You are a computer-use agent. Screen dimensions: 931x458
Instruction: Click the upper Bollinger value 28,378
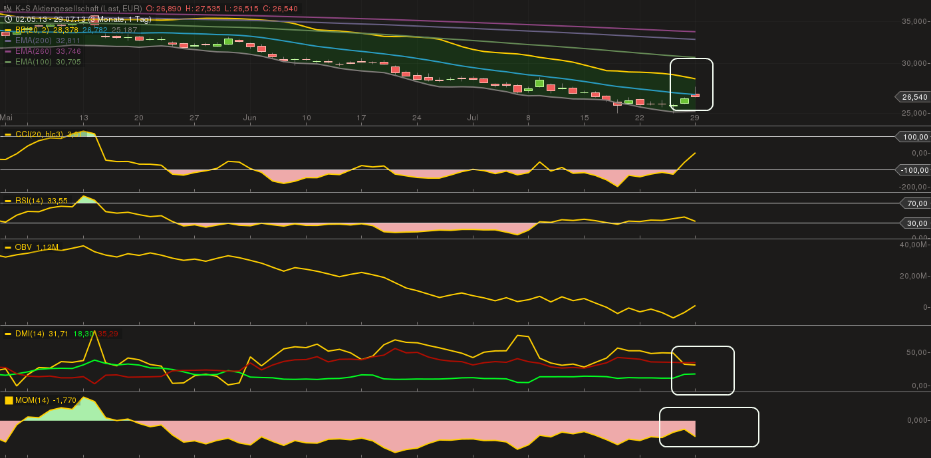tap(66, 30)
